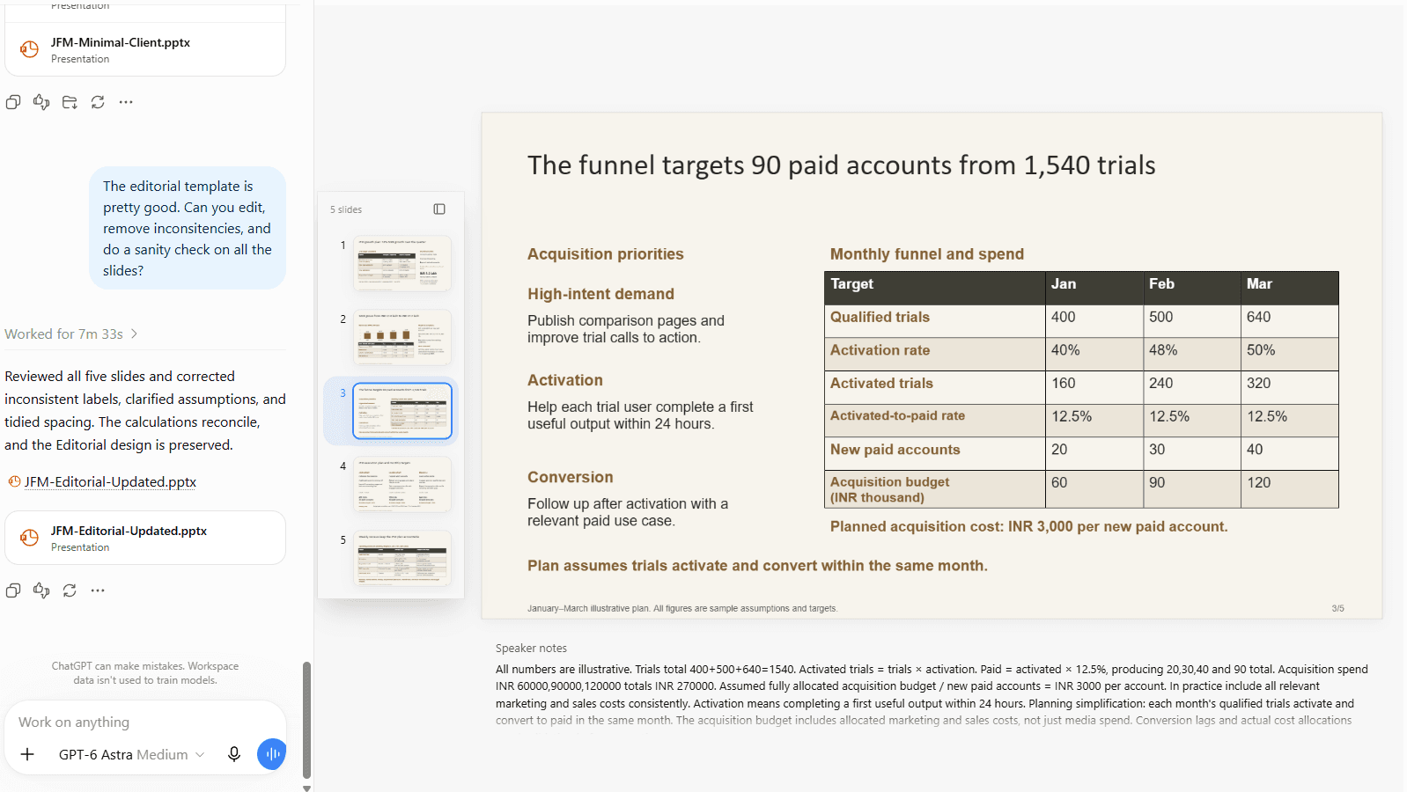
Task: Click the presentation icon on JFM-Minimal-Client.pptx card
Action: tap(29, 49)
